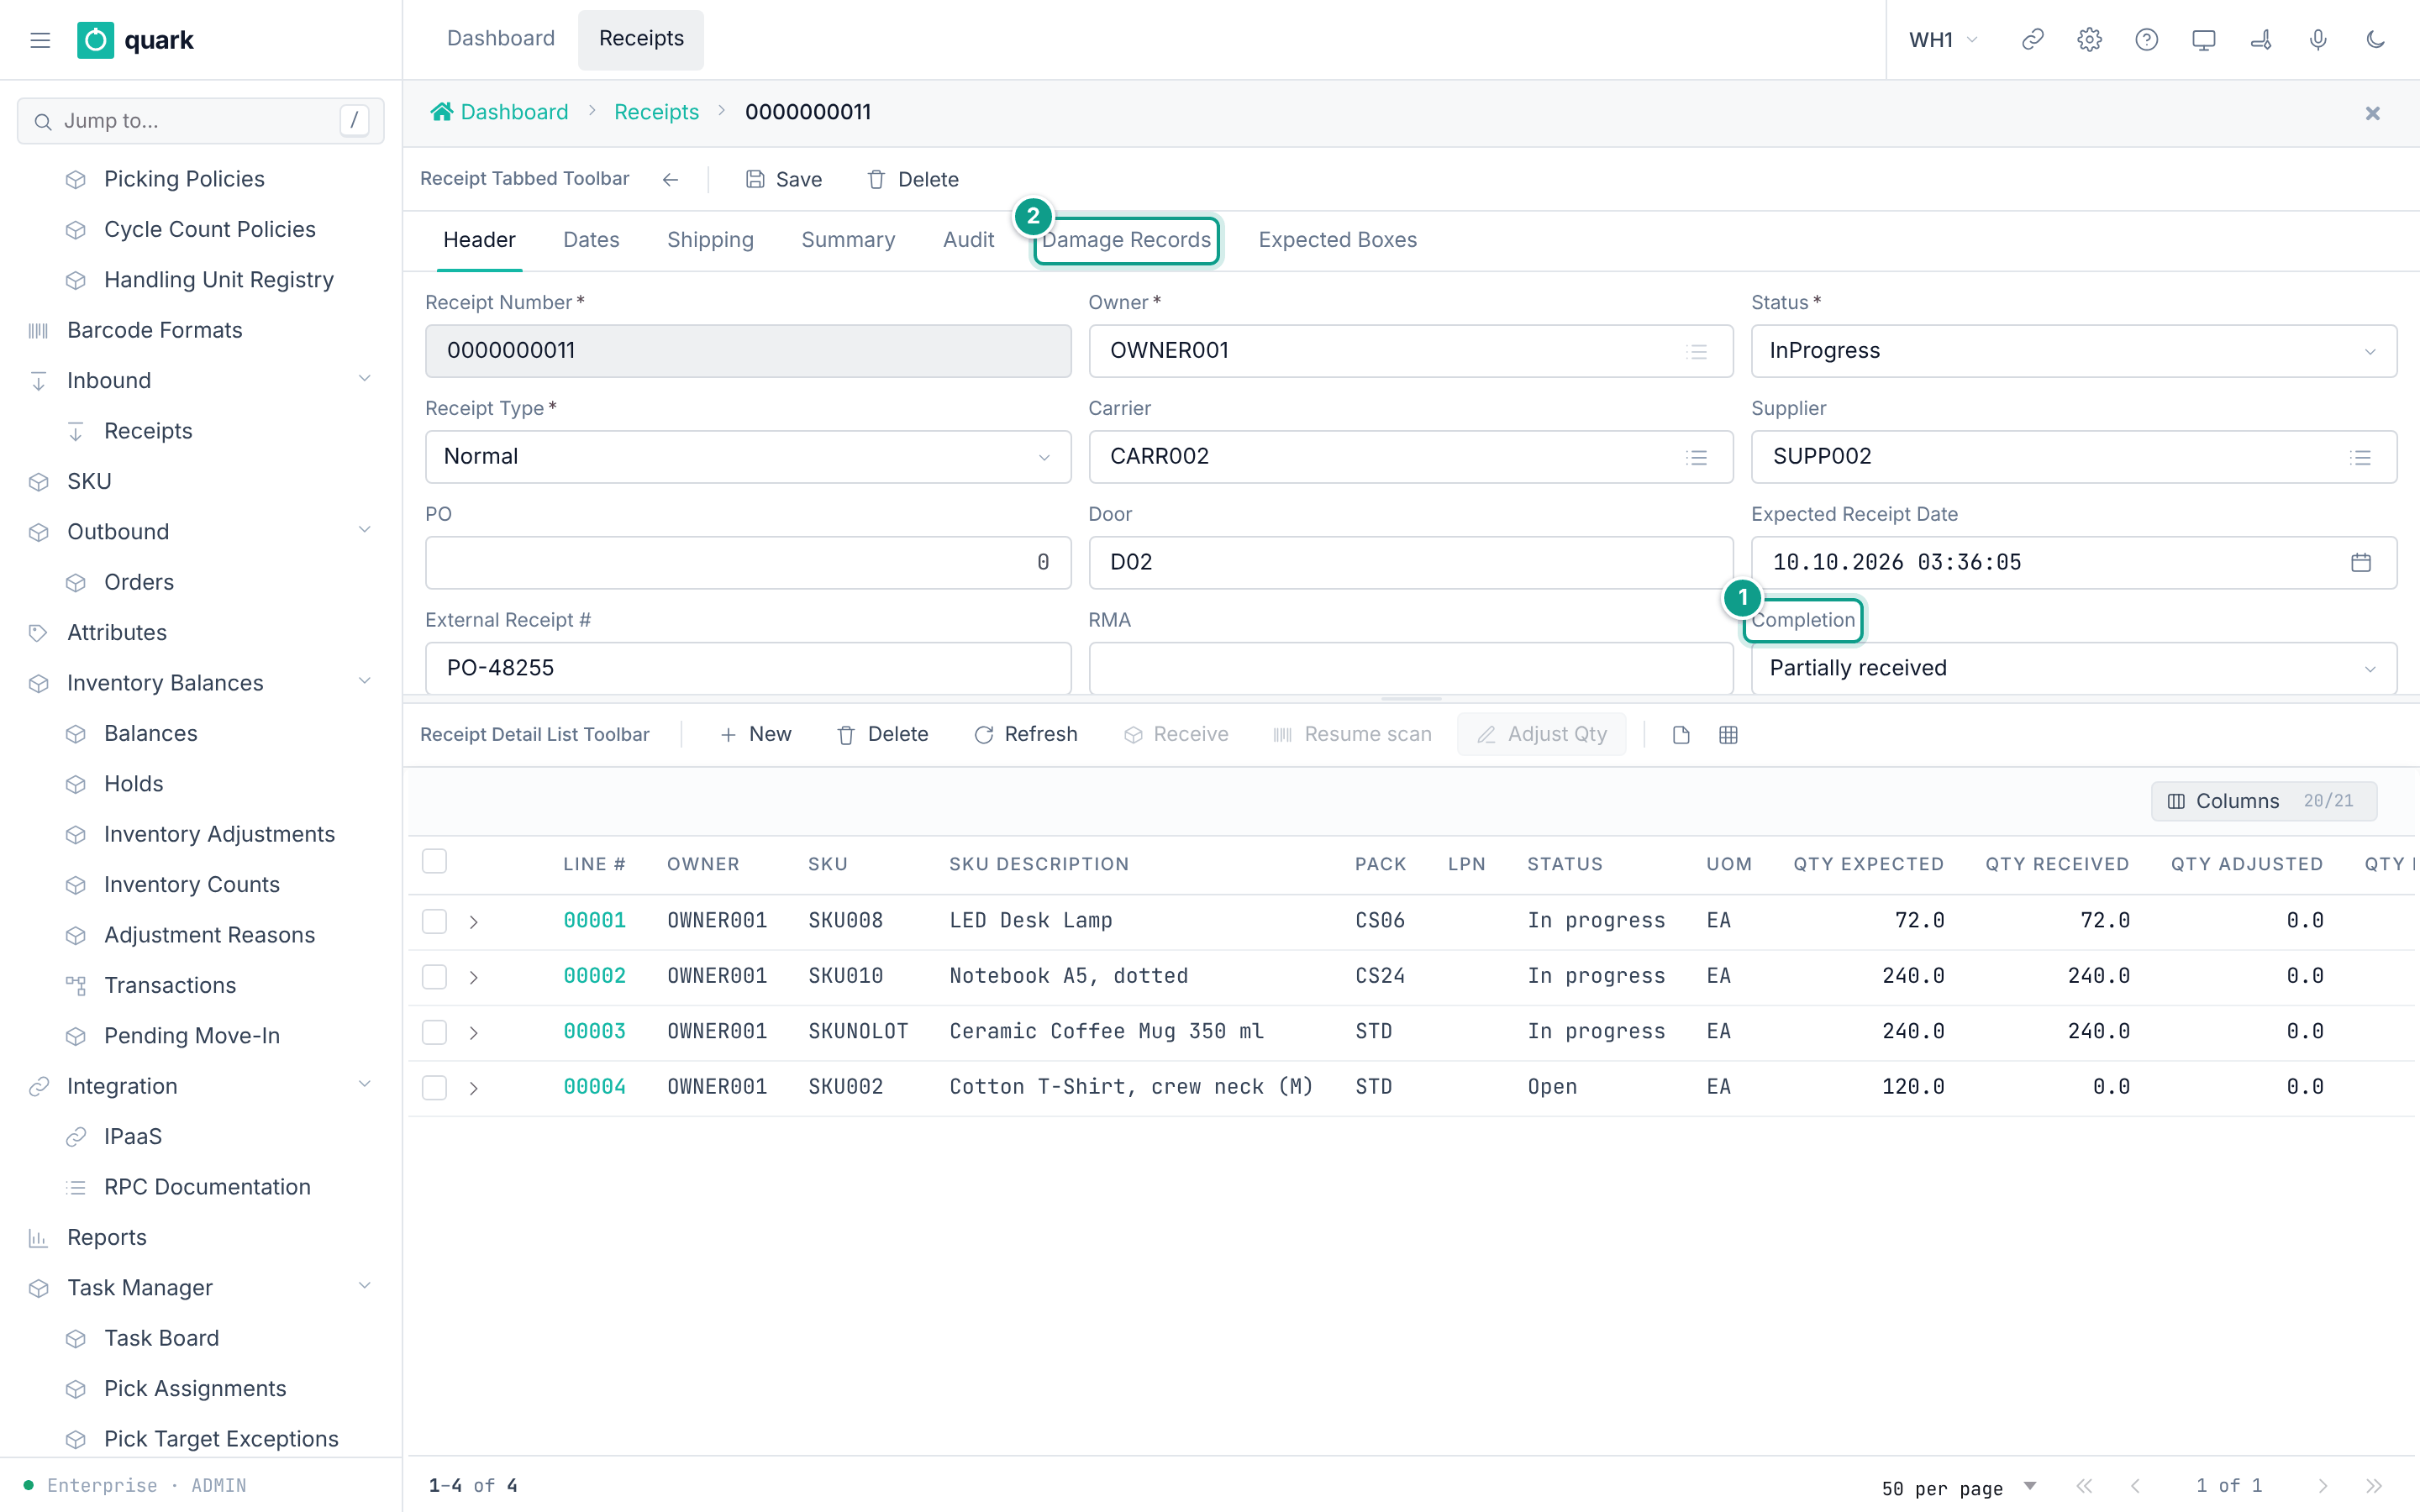Open the WH1 warehouse selector
2420x1512 pixels.
coord(1942,40)
